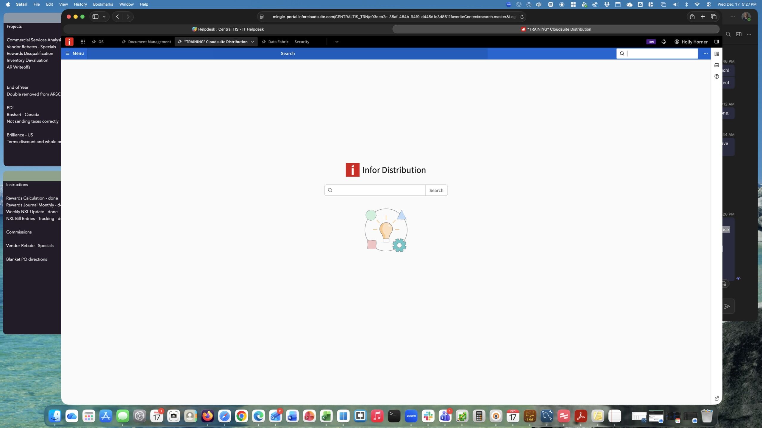Click the Search button beside the center field

436,190
